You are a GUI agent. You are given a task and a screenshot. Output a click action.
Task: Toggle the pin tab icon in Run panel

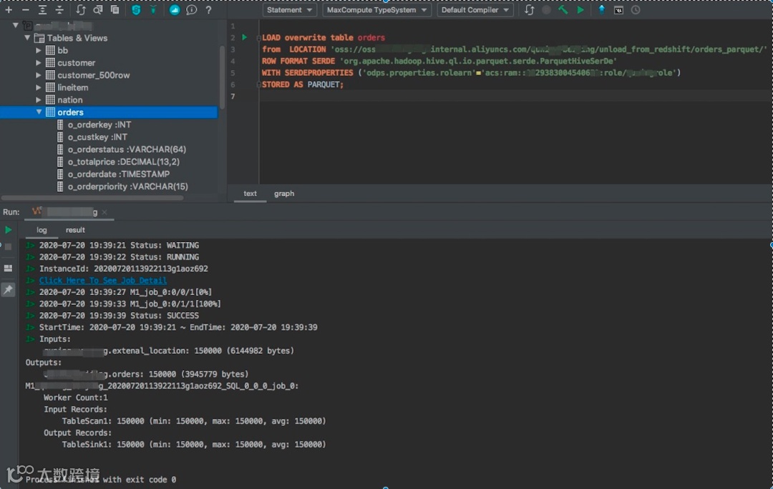(x=8, y=289)
